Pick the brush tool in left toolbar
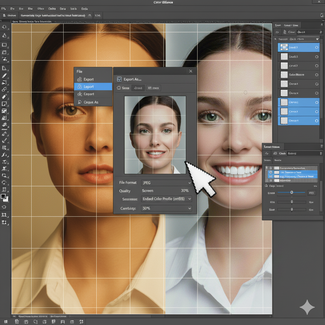 click(x=4, y=76)
